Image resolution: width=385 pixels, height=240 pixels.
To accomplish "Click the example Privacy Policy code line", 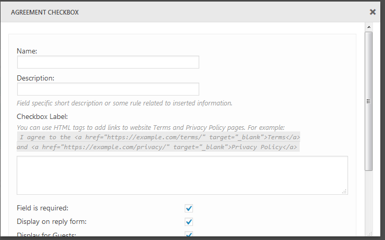I will 157,147.
